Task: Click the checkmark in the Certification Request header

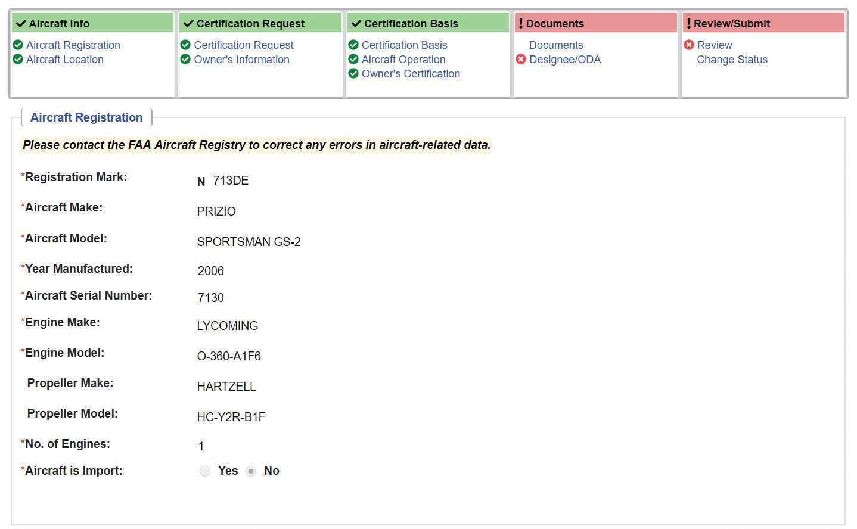Action: point(189,24)
